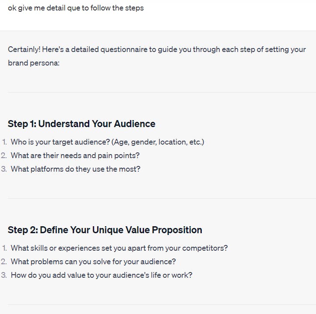The image size is (316, 314).
Task: Click list number 1 beside target audience question
Action: click(x=4, y=142)
